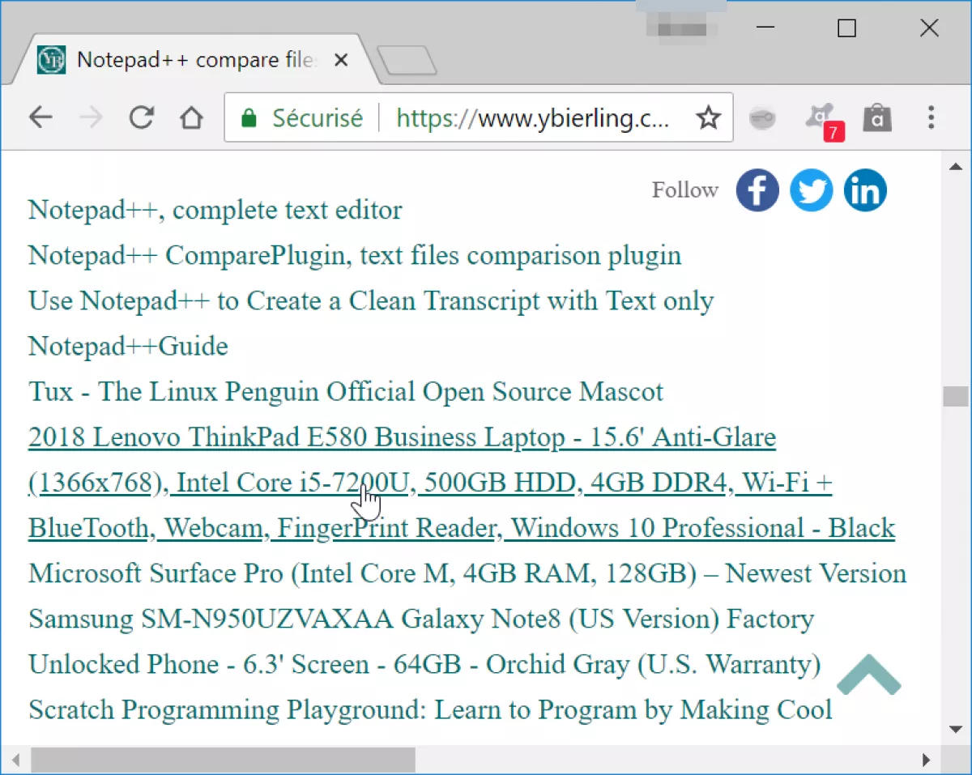The width and height of the screenshot is (972, 775).
Task: Click the vertical scrollbar thumb
Action: click(956, 397)
